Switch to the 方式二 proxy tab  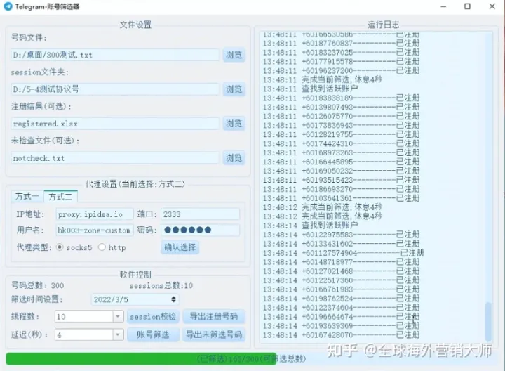coord(60,196)
